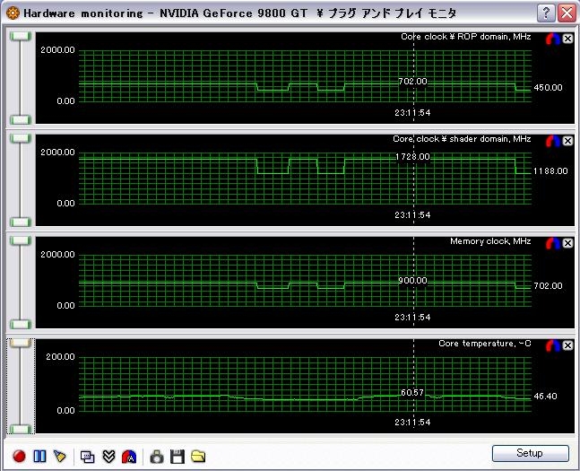Pause monitoring with the blue pause icon
580x471 pixels.
(39, 456)
